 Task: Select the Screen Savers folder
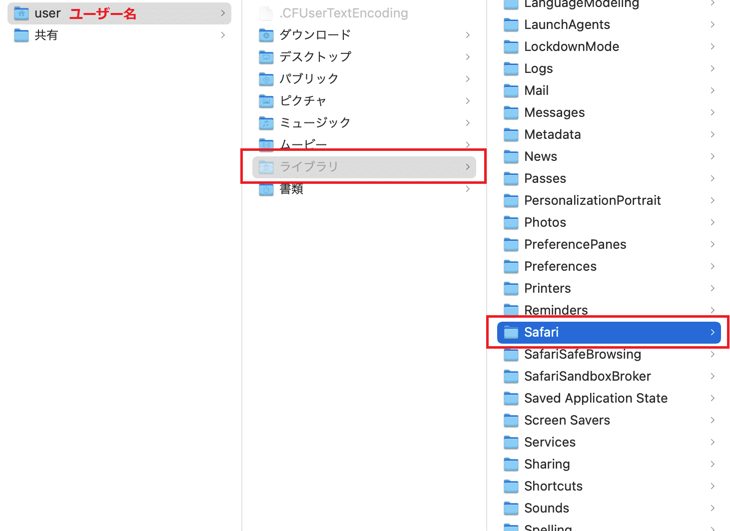(609, 420)
